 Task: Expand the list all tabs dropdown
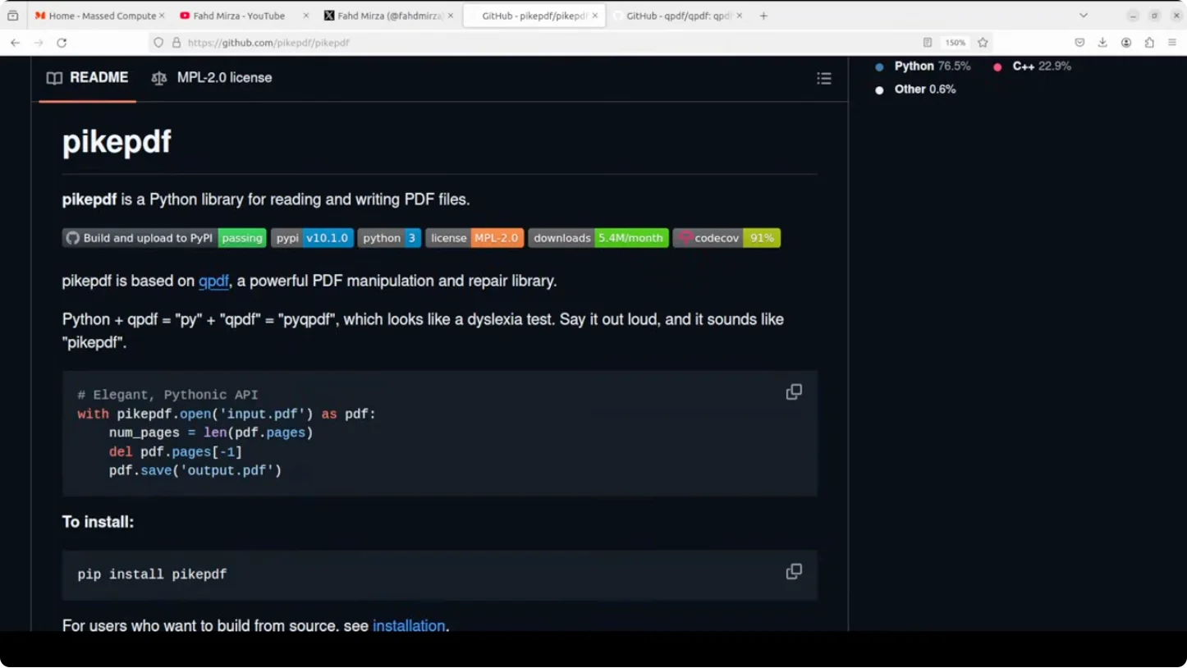[1083, 16]
